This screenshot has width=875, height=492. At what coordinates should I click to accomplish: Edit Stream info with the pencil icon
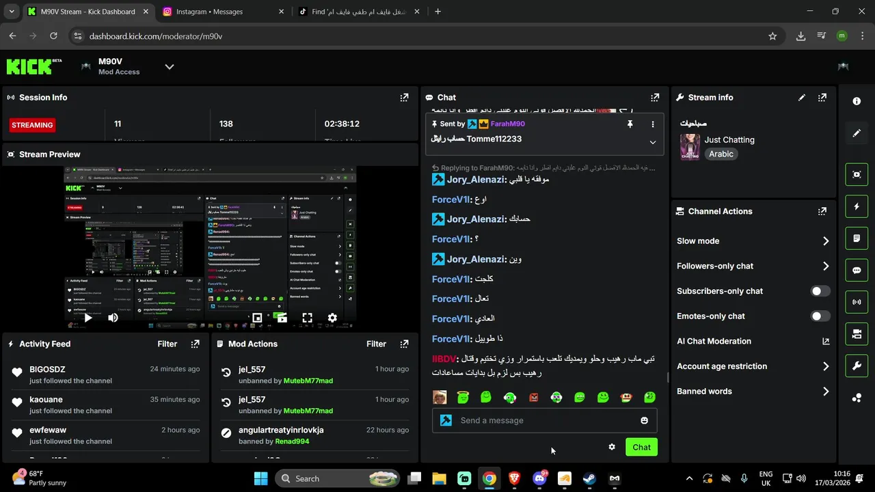[802, 98]
